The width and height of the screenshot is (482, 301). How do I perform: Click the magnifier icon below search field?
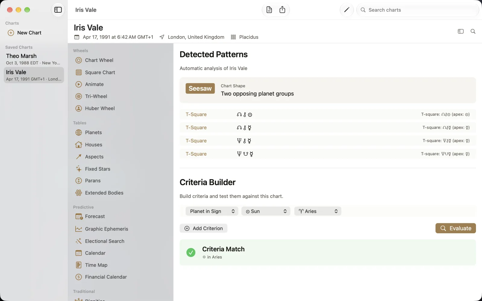[473, 31]
